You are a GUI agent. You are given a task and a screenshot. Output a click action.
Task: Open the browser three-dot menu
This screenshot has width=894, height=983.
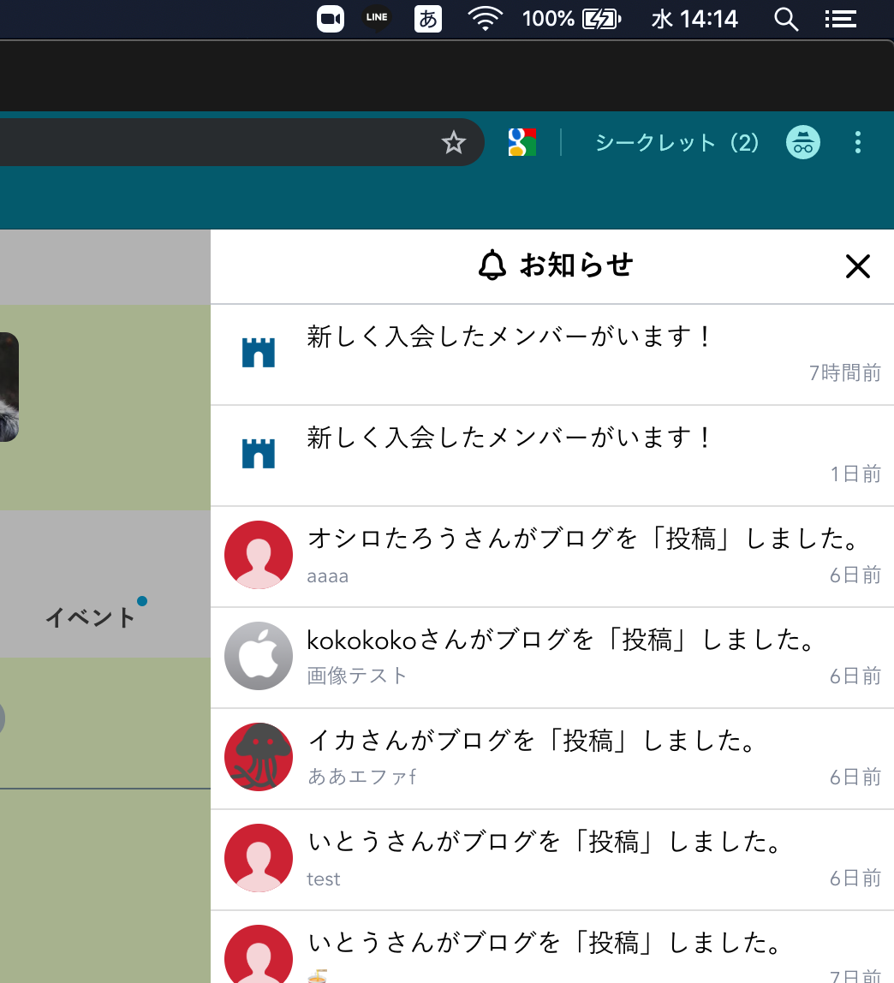pyautogui.click(x=857, y=142)
